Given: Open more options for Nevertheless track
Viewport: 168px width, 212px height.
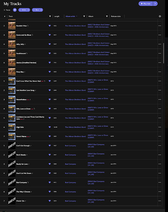Looking at the screenshot, I should pos(160,100).
